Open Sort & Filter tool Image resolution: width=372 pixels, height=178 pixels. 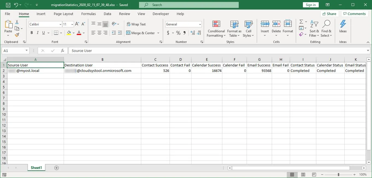click(314, 29)
